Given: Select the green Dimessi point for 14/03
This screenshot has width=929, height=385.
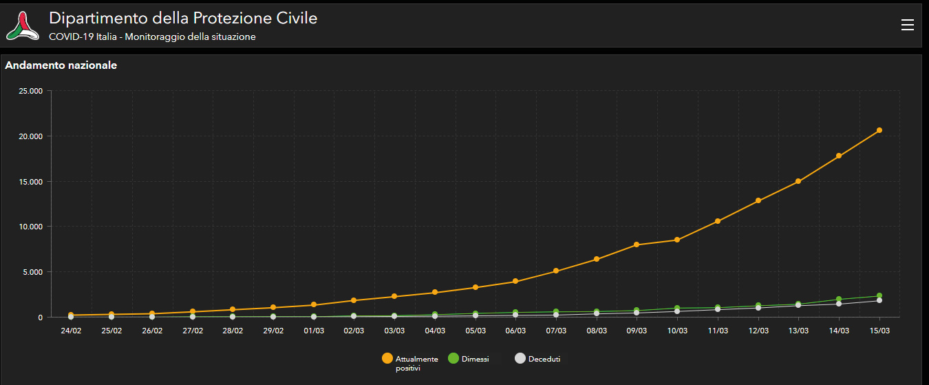Looking at the screenshot, I should [839, 299].
